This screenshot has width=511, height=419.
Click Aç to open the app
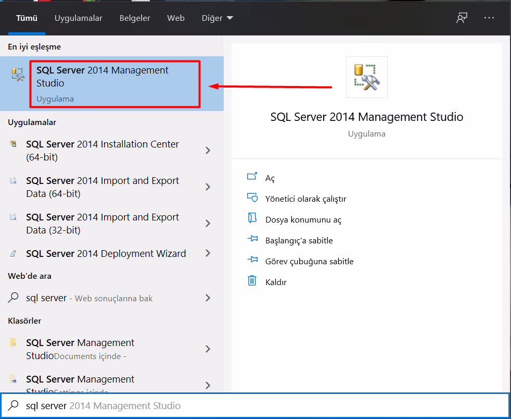tap(270, 178)
